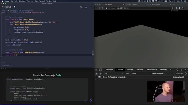Viewport: 188px width, 105px height.
Task: Open the Code application menu
Action: click(x=7, y=1)
